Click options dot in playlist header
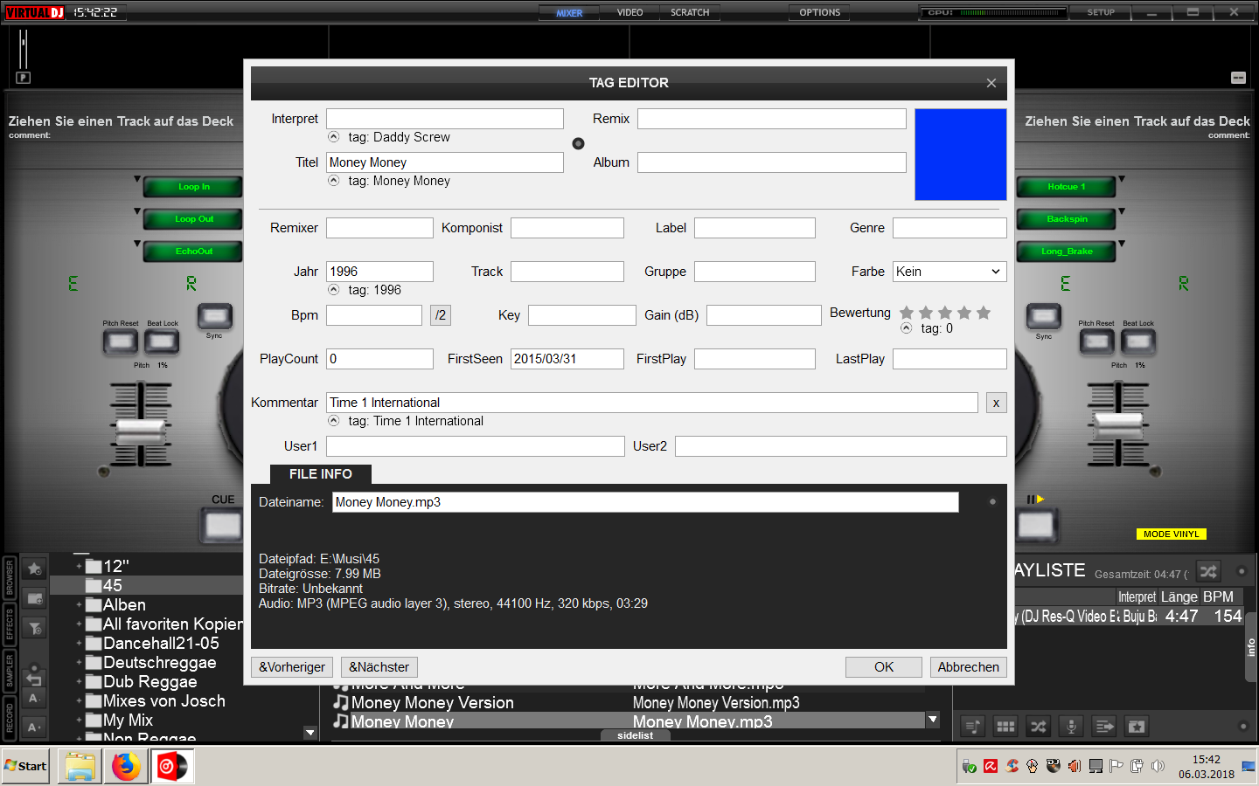This screenshot has height=786, width=1259. 1241,572
